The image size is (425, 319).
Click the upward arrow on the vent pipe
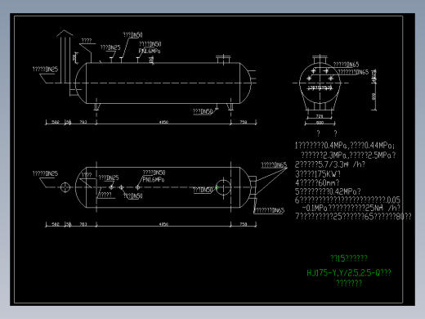[65, 33]
